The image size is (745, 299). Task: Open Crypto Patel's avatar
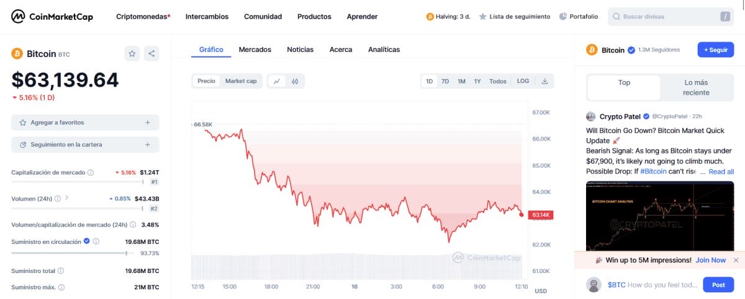591,116
